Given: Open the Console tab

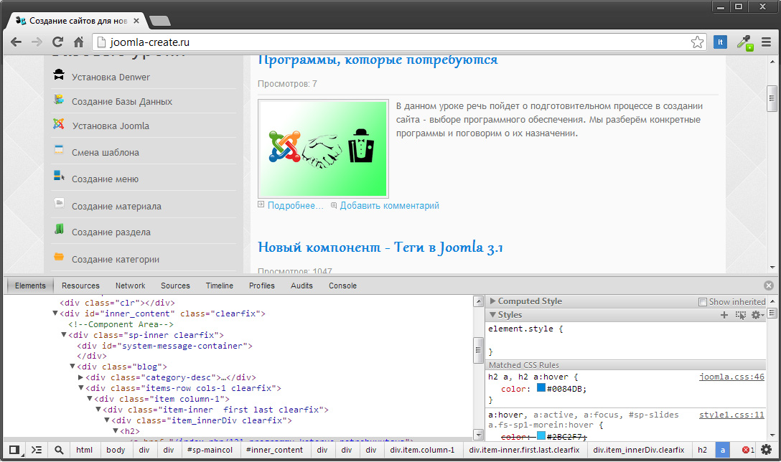Looking at the screenshot, I should 342,286.
